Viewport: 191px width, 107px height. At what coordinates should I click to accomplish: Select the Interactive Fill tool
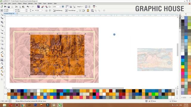[x=2, y=71]
